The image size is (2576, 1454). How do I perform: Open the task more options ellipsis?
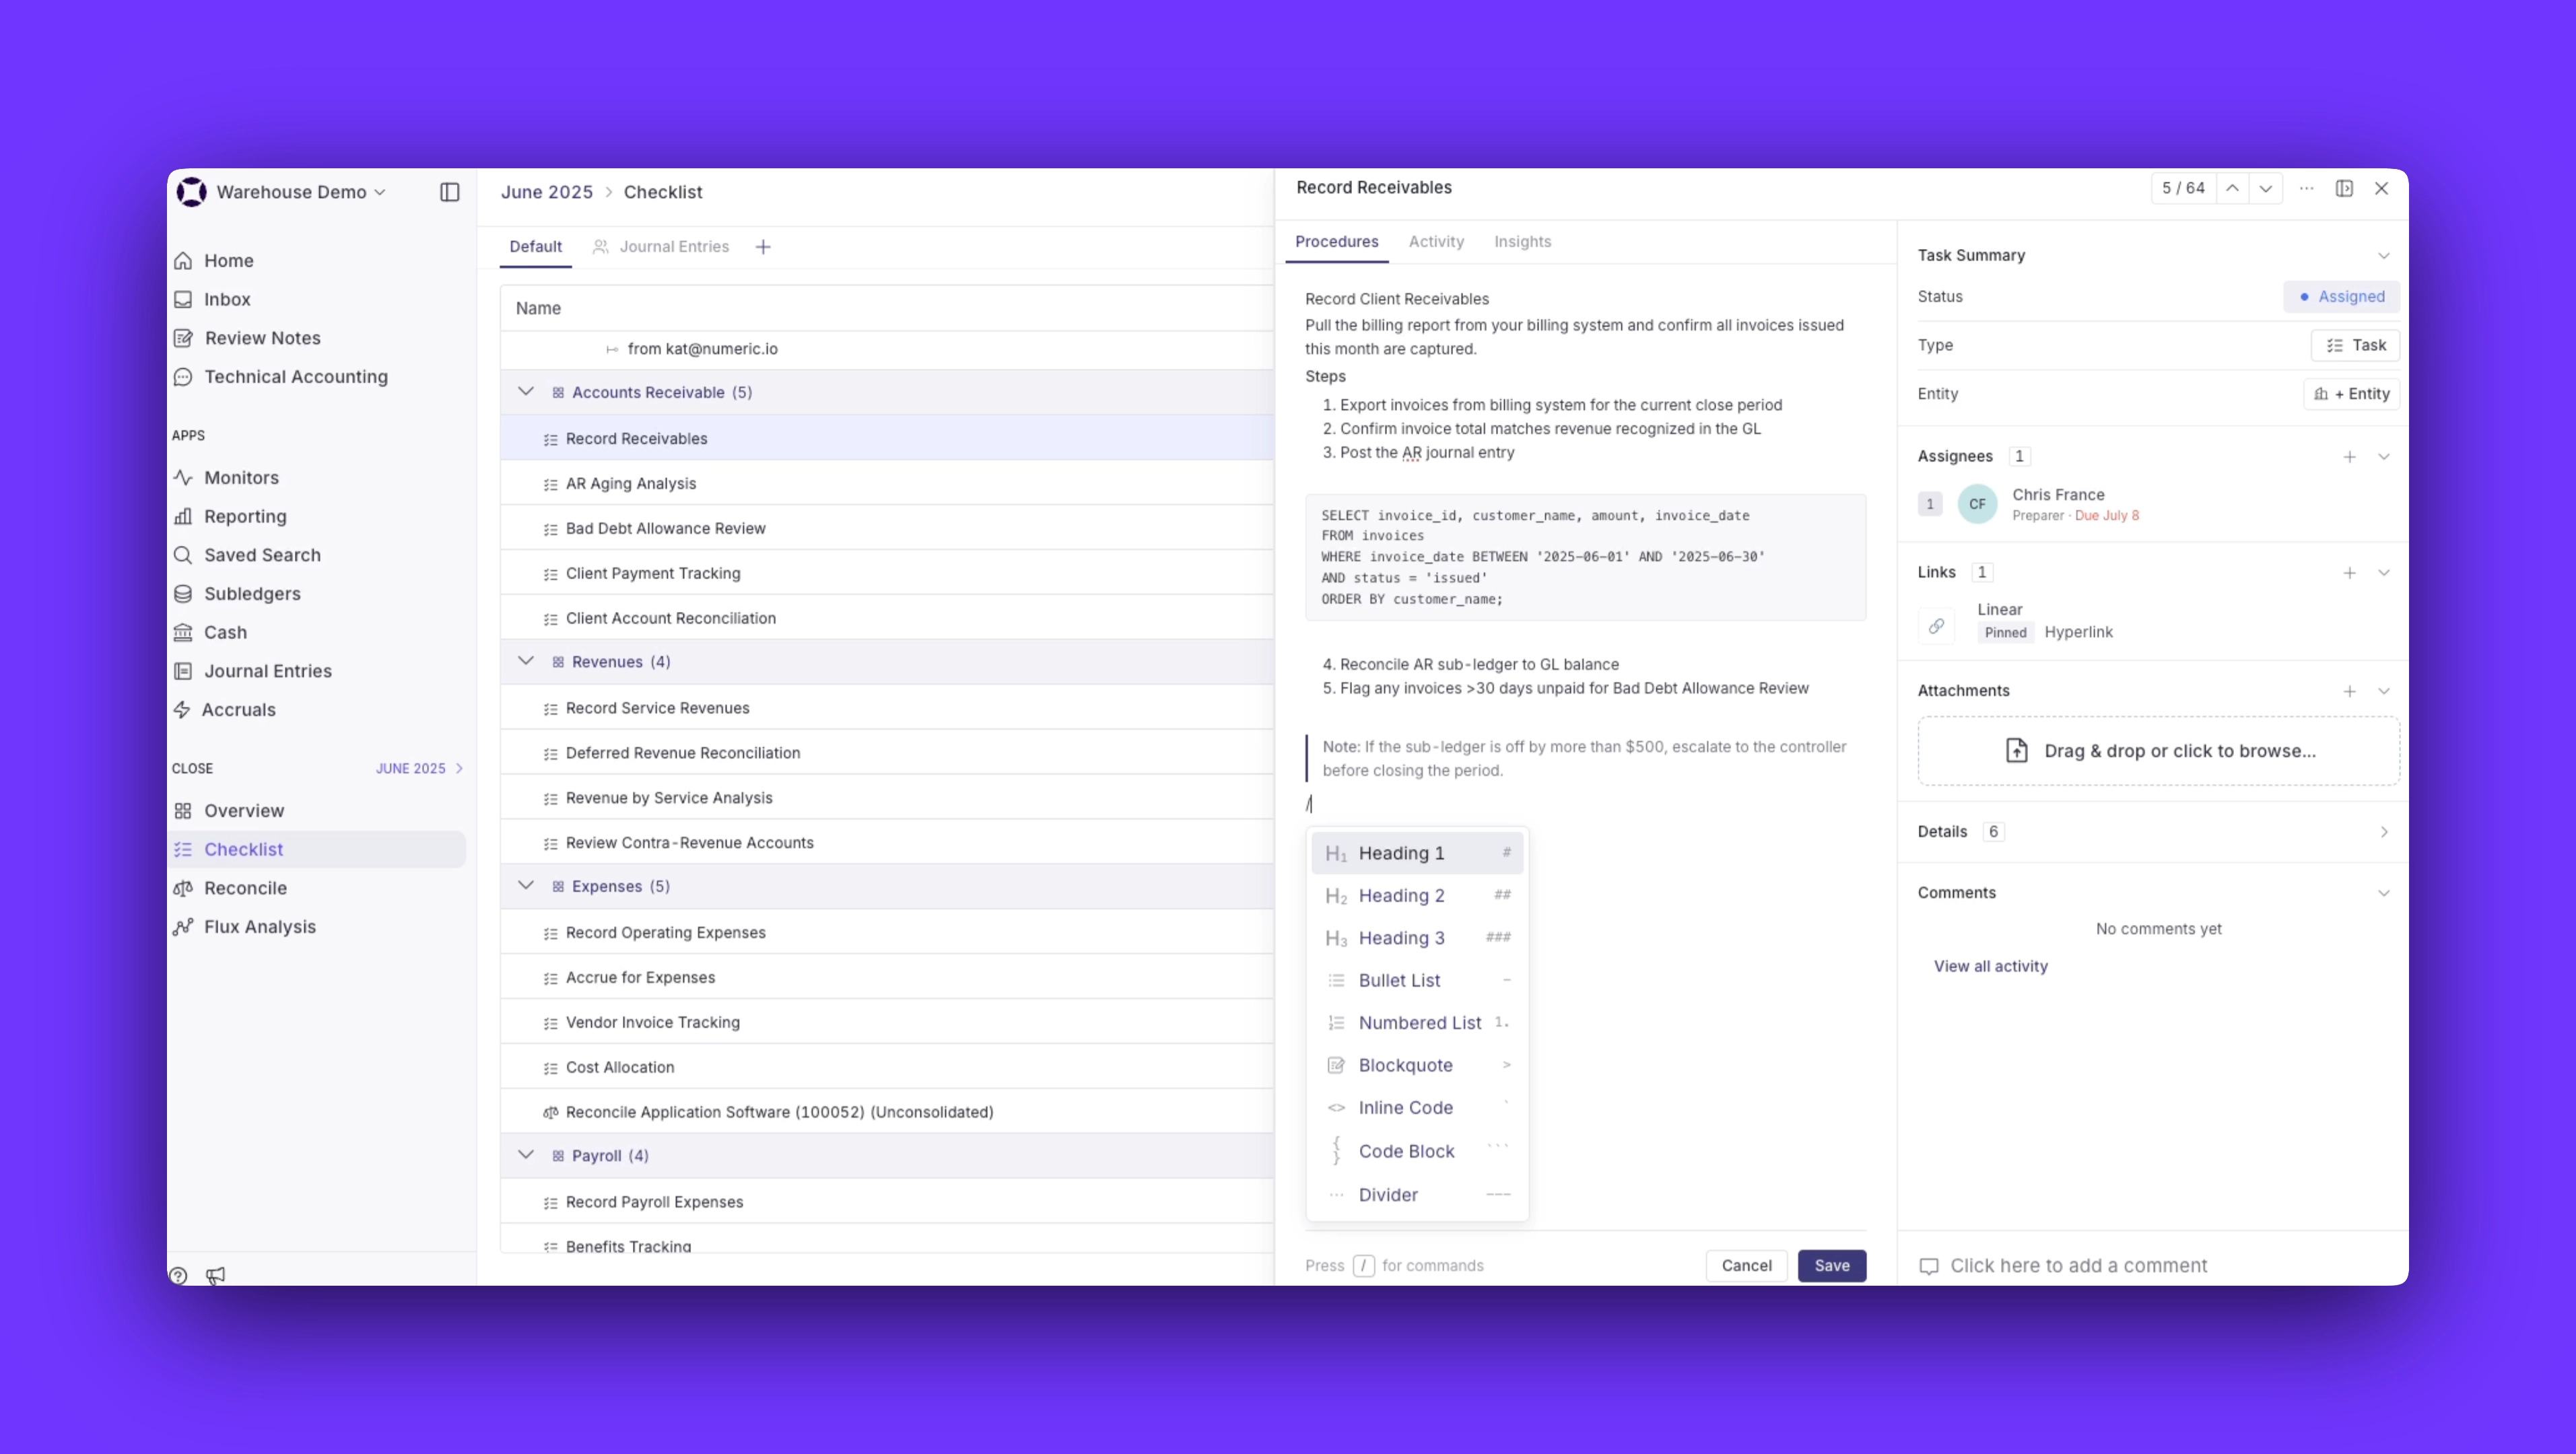[x=2306, y=188]
